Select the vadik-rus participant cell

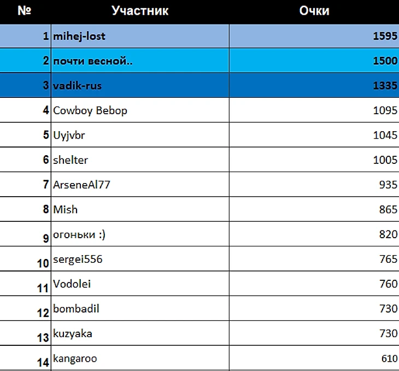[140, 86]
